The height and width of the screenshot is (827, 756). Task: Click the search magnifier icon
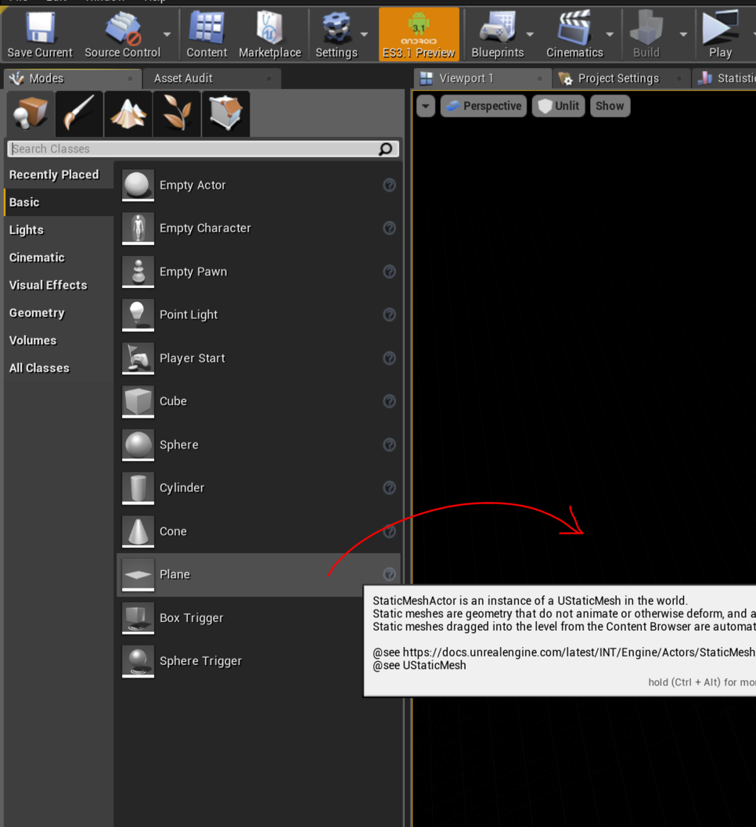386,149
